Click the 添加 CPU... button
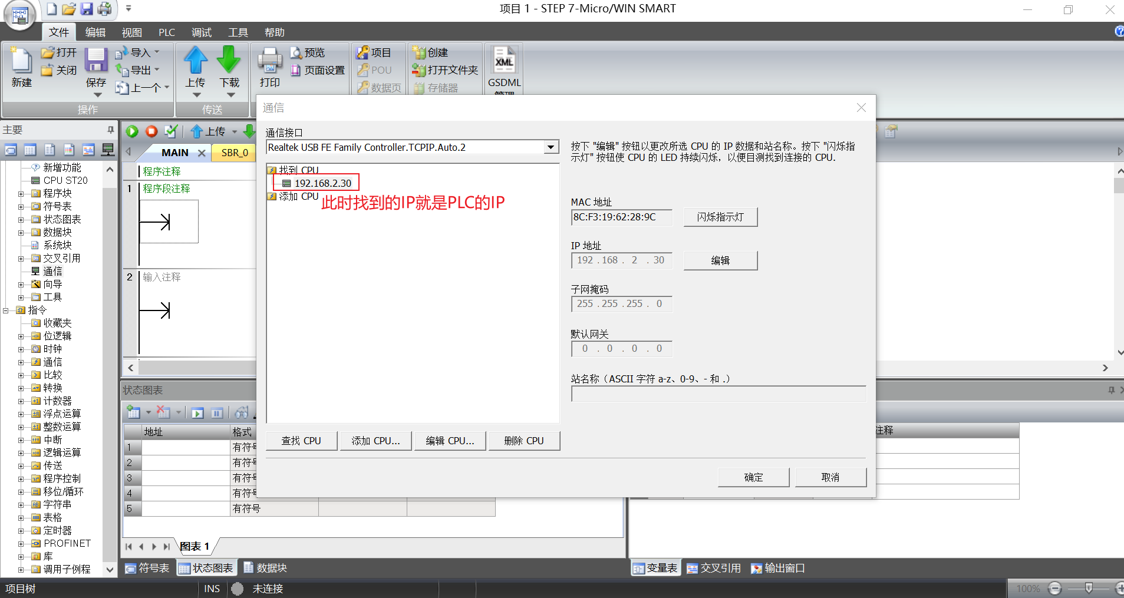1124x598 pixels. [375, 441]
